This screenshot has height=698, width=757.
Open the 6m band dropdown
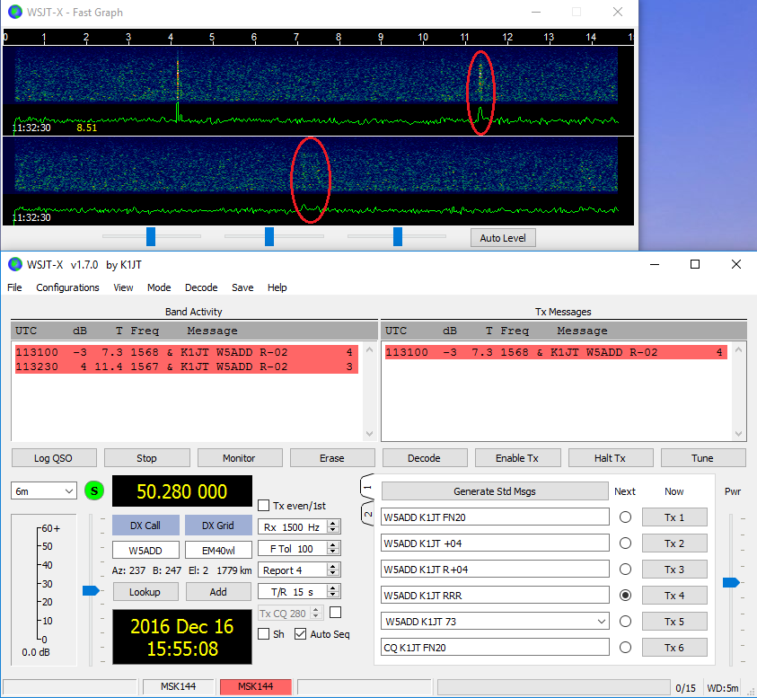click(44, 491)
